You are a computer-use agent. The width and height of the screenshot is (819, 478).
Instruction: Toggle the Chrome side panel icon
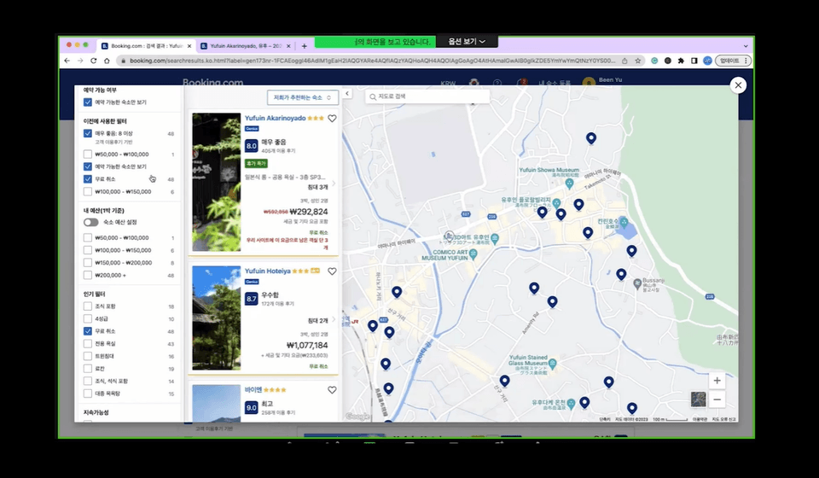tap(694, 61)
